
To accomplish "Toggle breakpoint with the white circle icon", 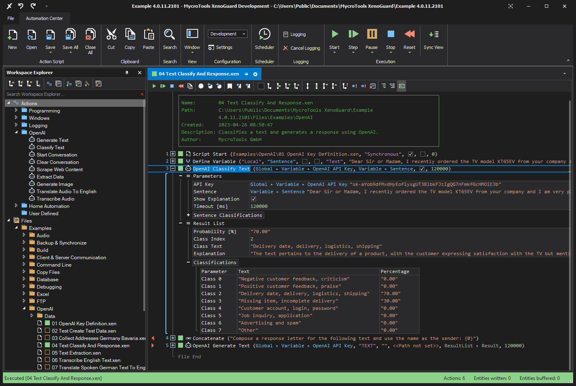I will (x=201, y=86).
